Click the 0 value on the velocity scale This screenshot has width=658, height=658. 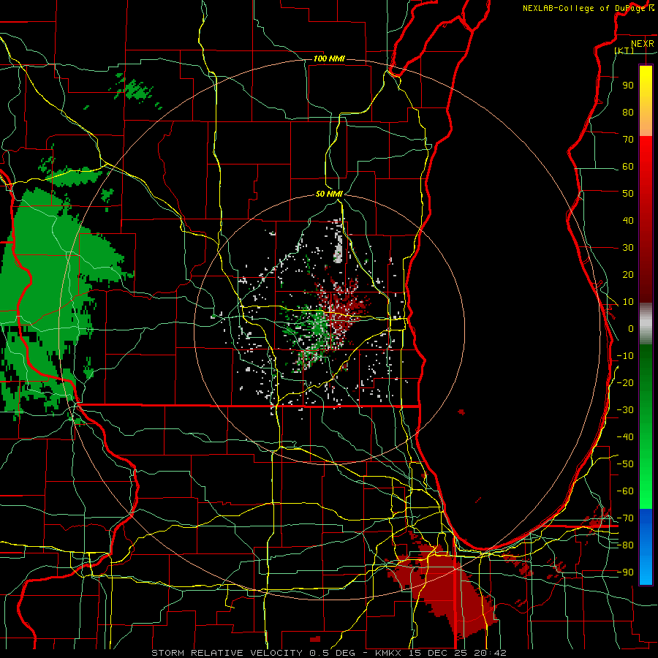coord(631,329)
